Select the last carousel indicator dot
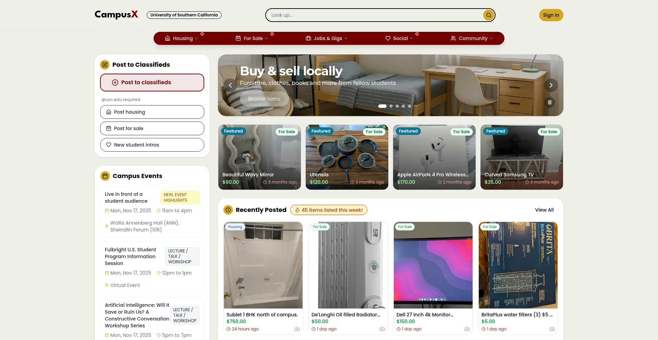Screen dimensions: 658x340 (410, 106)
